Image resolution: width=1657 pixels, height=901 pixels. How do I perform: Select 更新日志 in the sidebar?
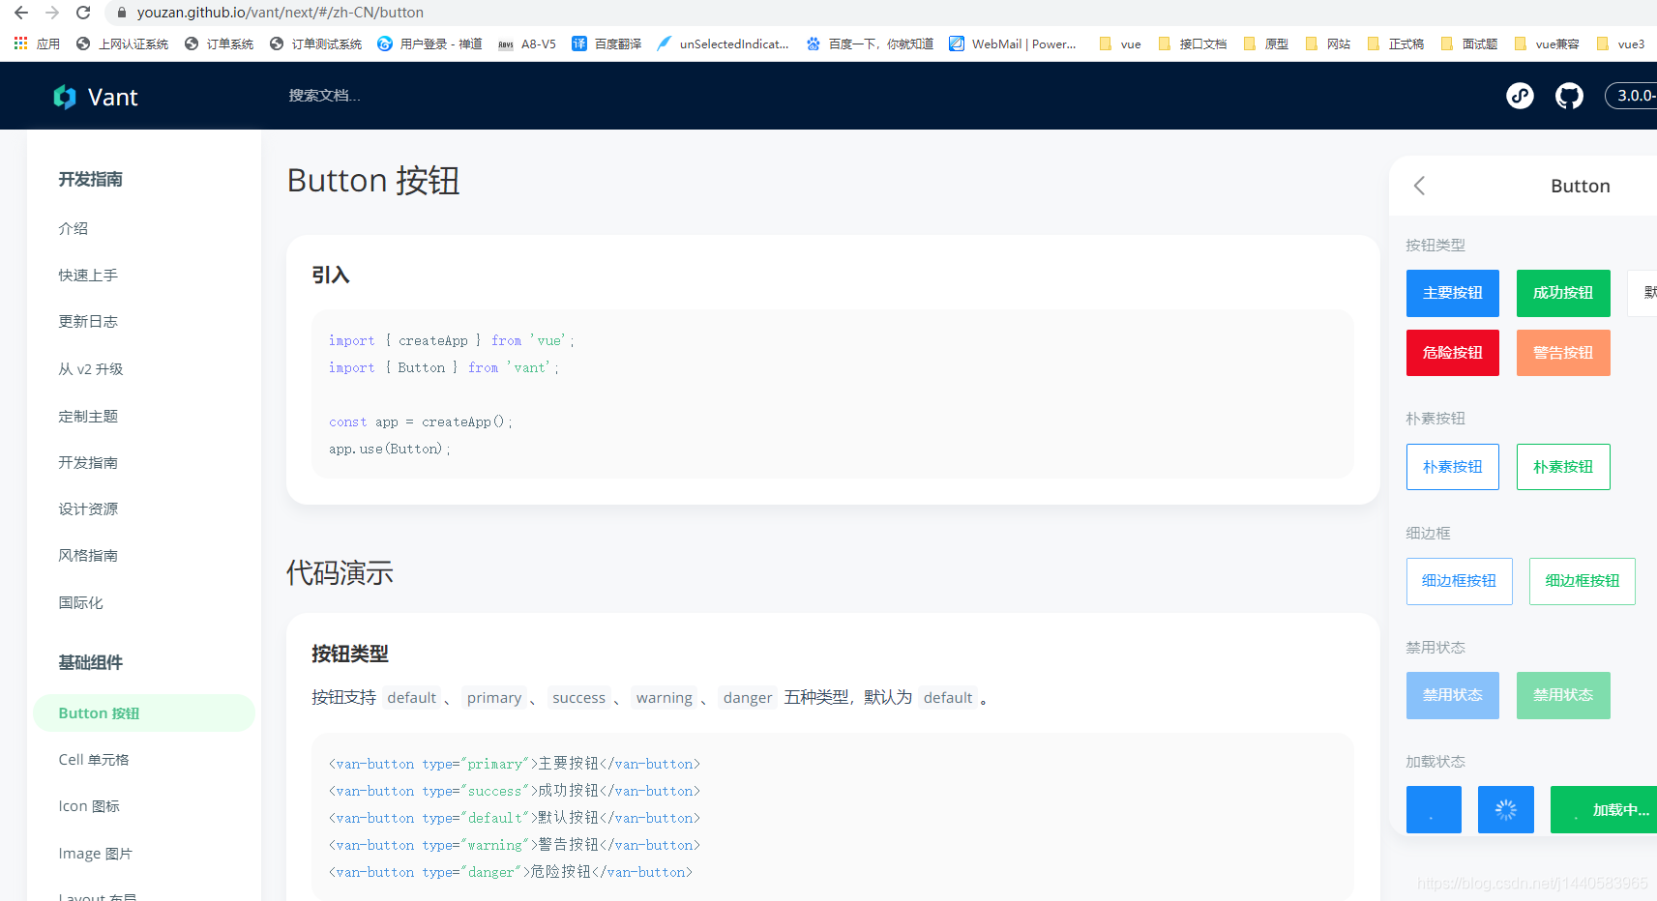(x=88, y=321)
